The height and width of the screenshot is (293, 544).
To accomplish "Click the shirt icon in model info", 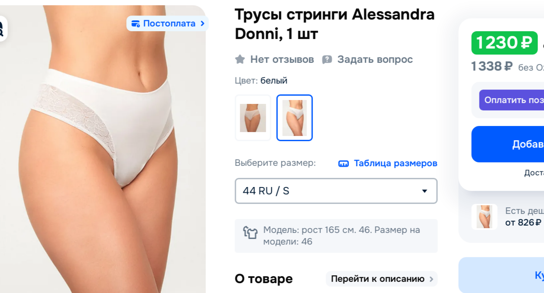I will click(x=250, y=232).
